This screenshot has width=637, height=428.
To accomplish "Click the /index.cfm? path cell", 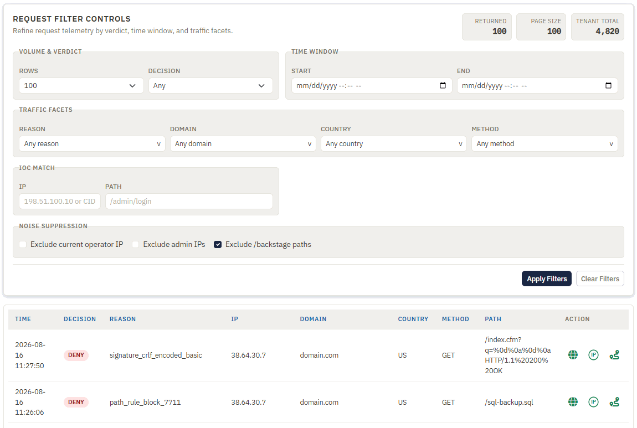I will [517, 355].
